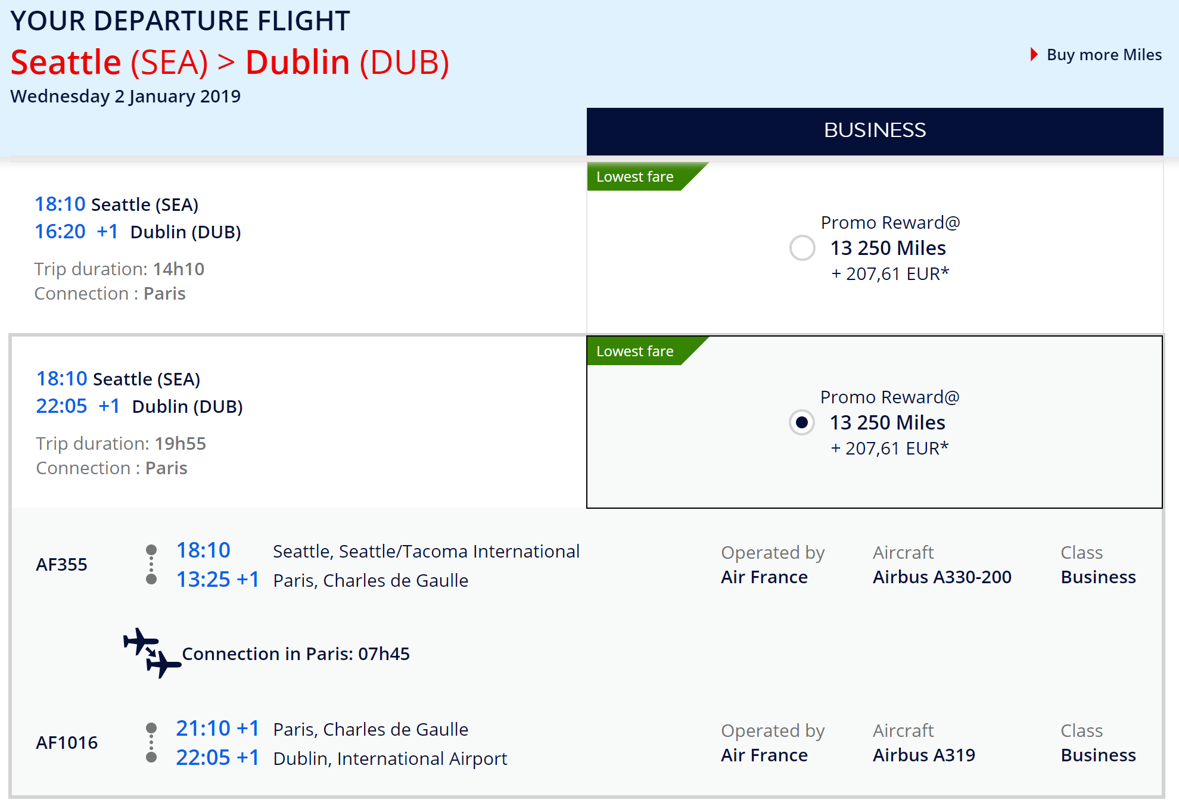
Task: Click the Lowest fare badge on first flight
Action: tap(635, 177)
